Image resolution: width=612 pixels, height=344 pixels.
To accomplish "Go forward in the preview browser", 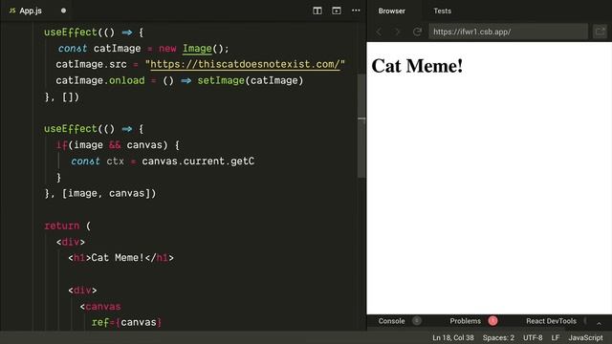I will 398,32.
